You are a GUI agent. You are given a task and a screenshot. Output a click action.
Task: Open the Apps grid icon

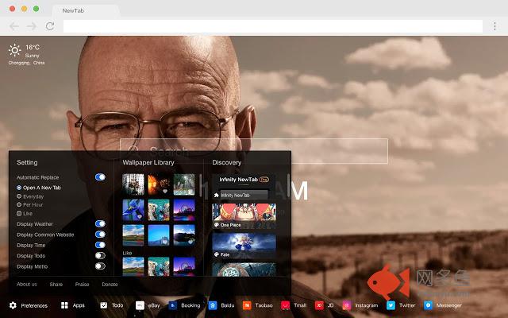point(64,305)
